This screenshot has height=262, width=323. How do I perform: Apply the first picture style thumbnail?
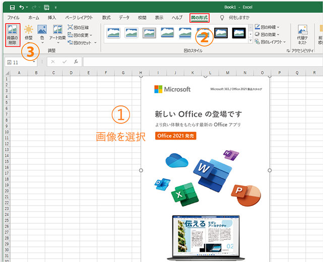[113, 33]
